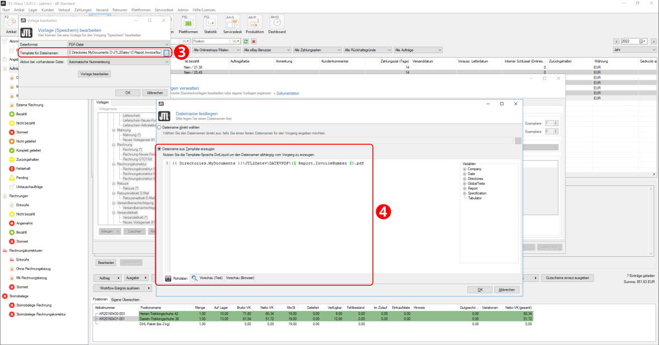Open the Dateiformat PDF-Datei dropdown
Image resolution: width=659 pixels, height=345 pixels.
118,44
